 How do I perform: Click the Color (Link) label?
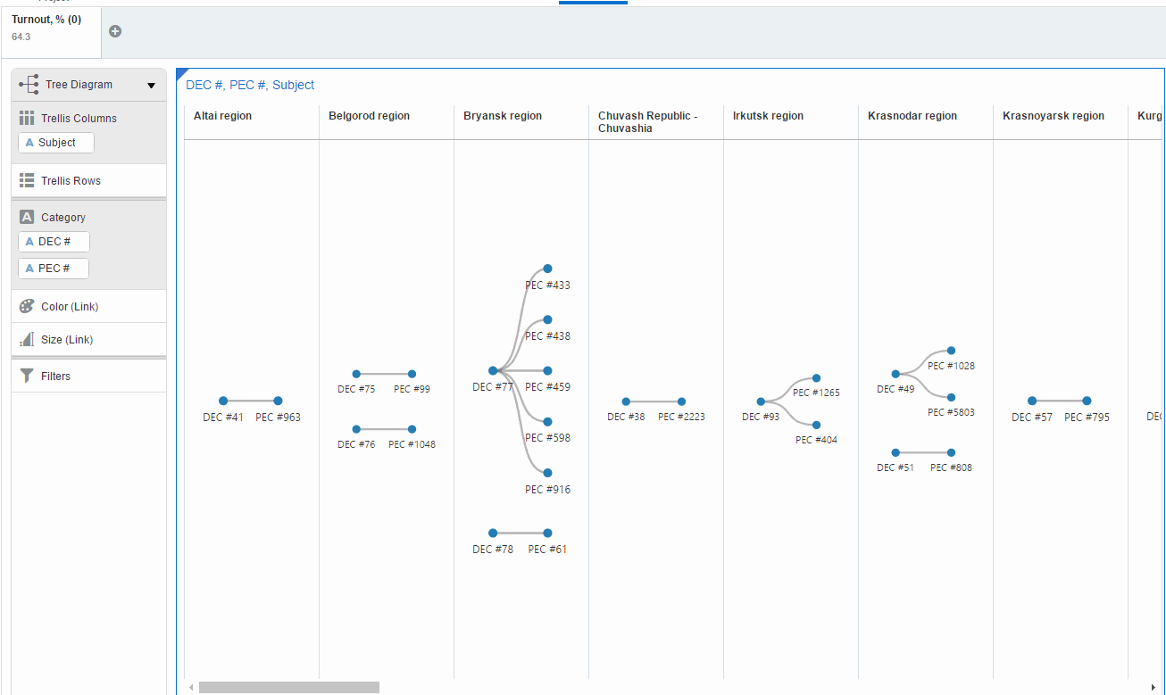coord(70,307)
